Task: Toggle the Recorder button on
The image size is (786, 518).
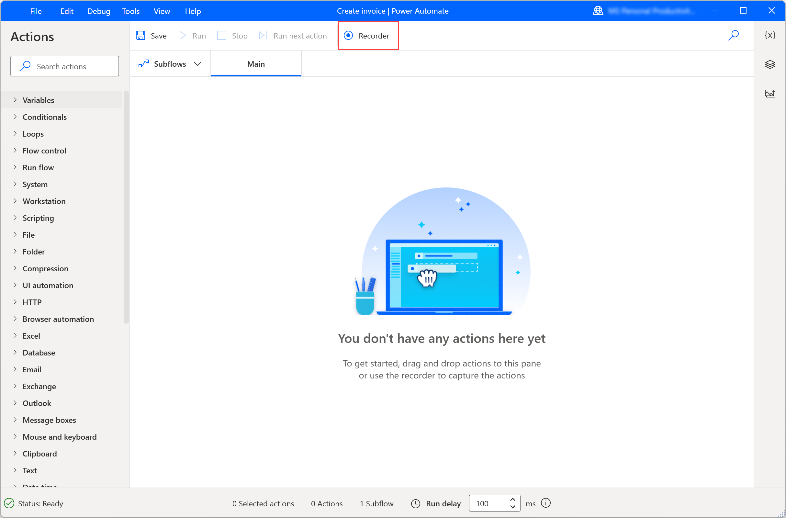Action: pos(367,35)
